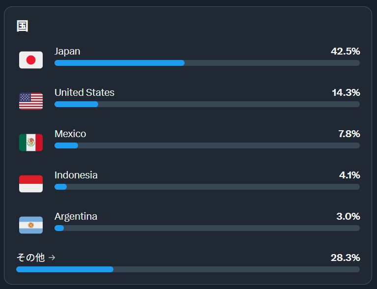Expand the その他 arrow
The image size is (377, 289).
52,257
